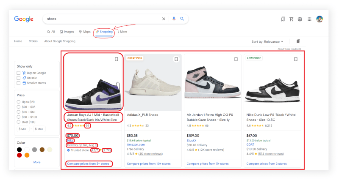Click the $ Min price field
Screen dimensions: 339x180
(23, 129)
